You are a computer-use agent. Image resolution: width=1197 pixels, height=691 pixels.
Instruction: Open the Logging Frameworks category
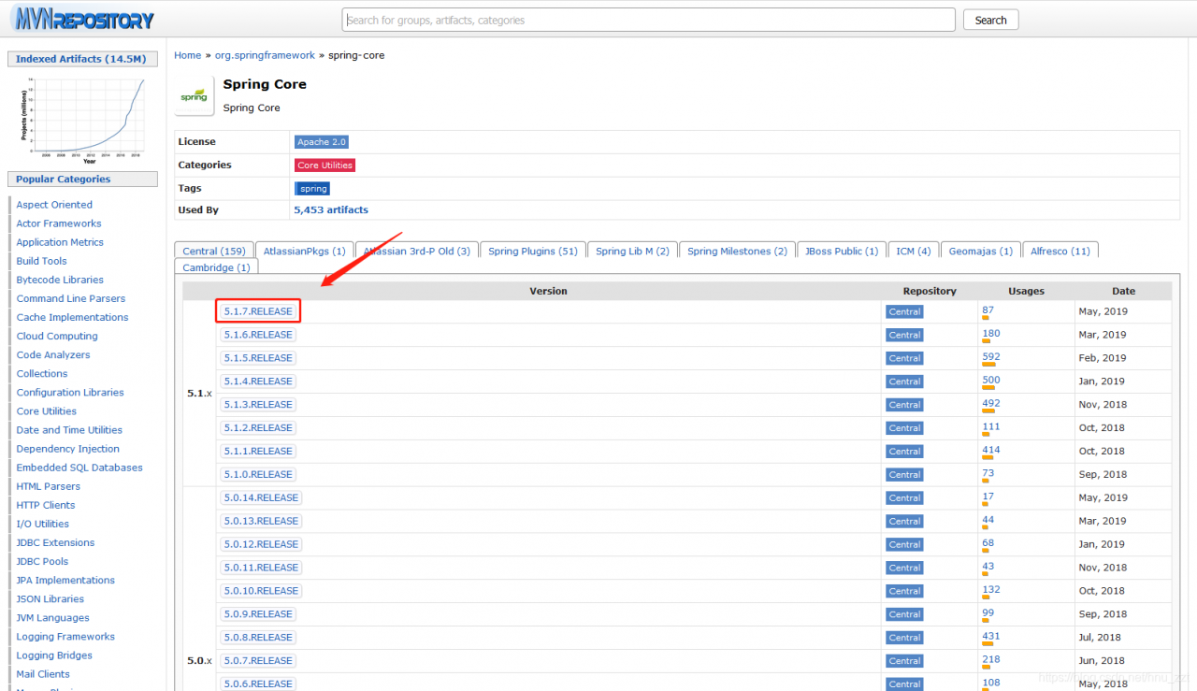65,636
